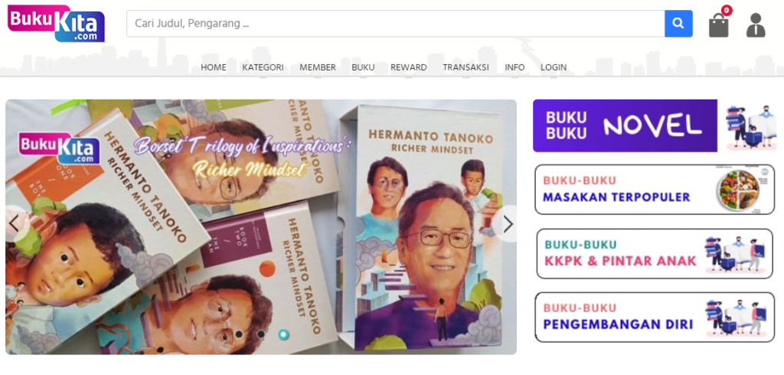
Task: Open the Richer Mindset boxset slide image
Action: point(261,227)
